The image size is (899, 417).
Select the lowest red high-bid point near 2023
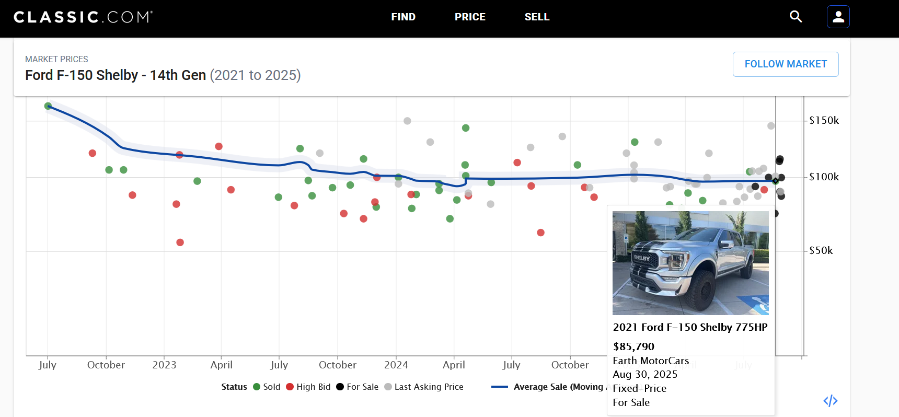pyautogui.click(x=180, y=242)
